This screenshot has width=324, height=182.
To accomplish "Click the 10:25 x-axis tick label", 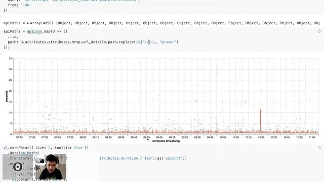I will tap(261, 137).
